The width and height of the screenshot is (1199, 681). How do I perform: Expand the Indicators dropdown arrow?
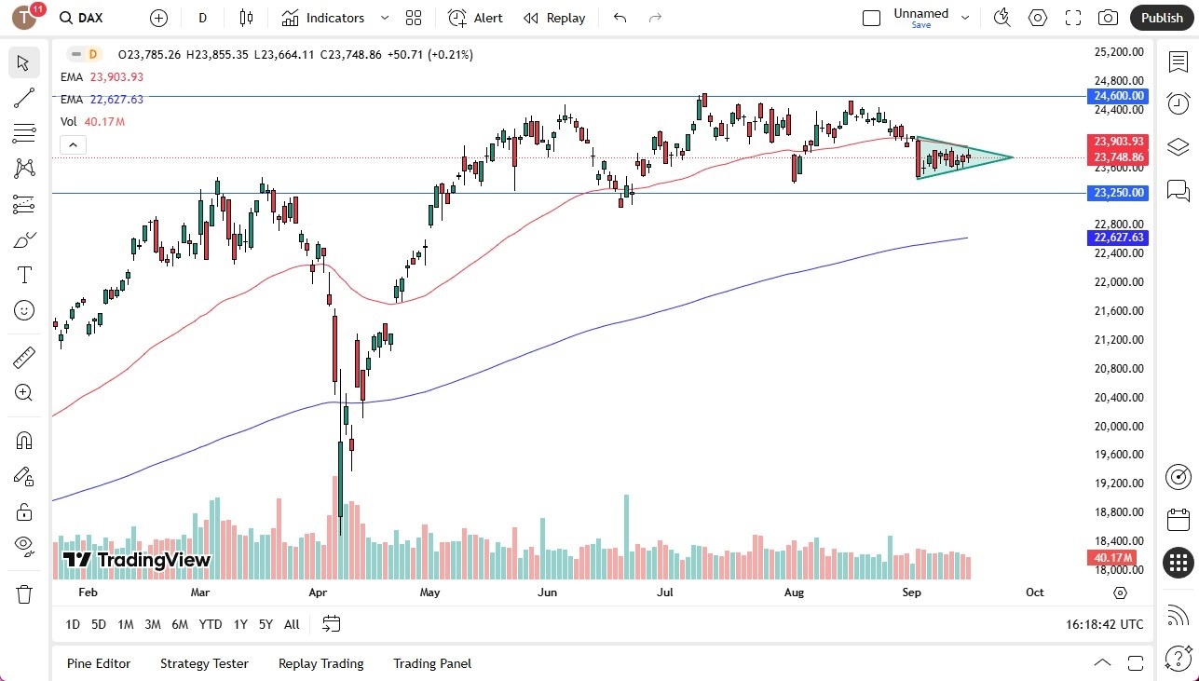[384, 18]
